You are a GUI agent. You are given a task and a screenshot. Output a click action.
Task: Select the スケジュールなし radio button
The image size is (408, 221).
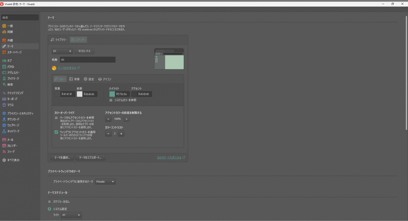point(50,201)
